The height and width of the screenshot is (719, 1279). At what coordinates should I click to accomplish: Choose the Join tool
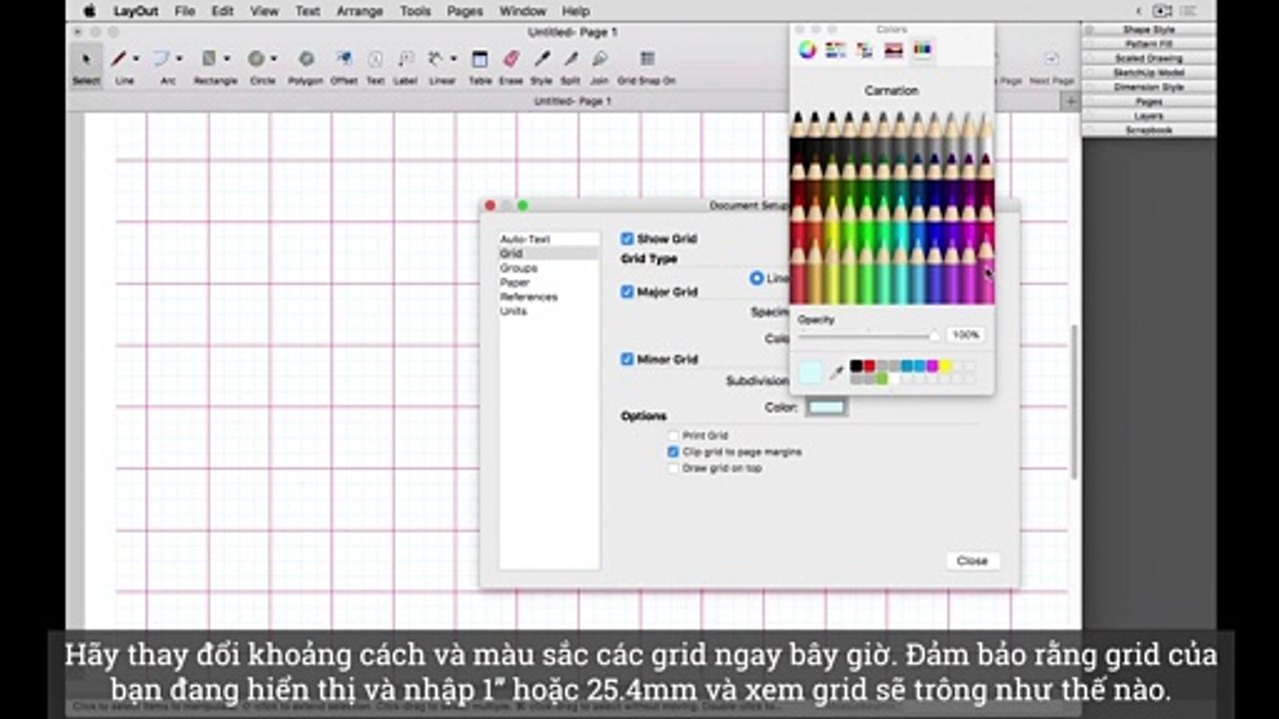pos(599,59)
